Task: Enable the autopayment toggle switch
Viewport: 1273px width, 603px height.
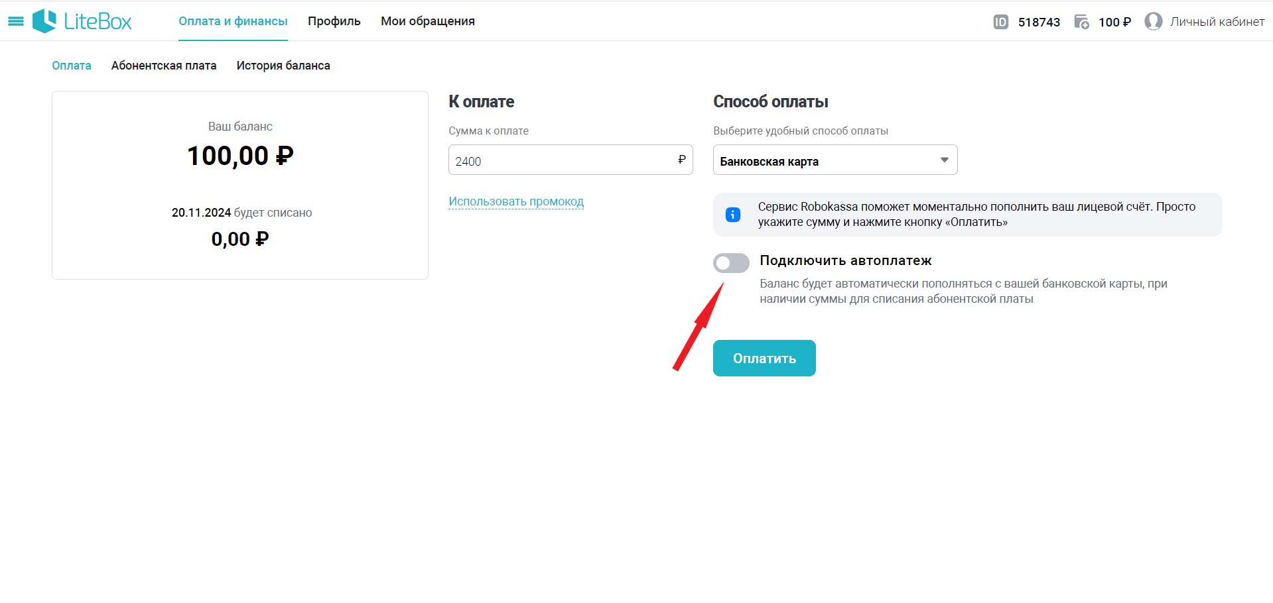Action: click(731, 263)
